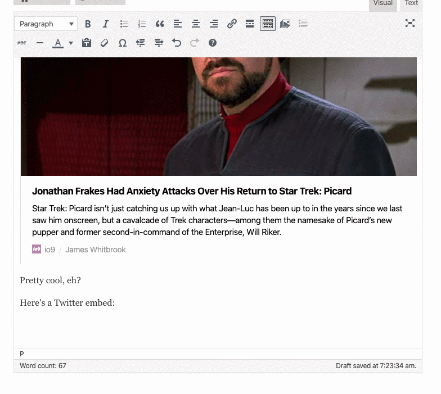Viewport: 441px width, 394px height.
Task: Click the embedded article photo
Action: (218, 117)
